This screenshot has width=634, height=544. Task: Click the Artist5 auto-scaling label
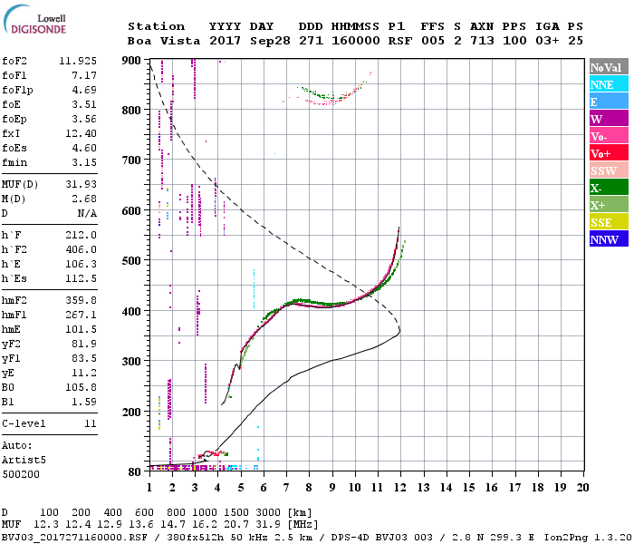point(24,461)
